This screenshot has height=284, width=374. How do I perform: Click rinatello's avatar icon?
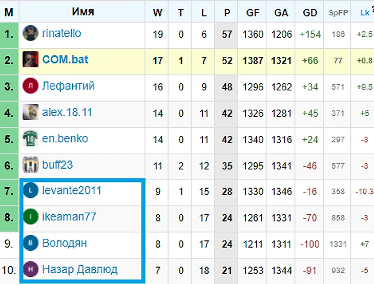coord(31,34)
